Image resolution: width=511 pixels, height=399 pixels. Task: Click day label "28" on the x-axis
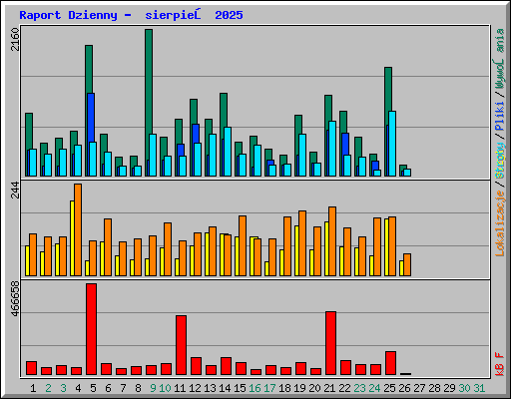434,388
